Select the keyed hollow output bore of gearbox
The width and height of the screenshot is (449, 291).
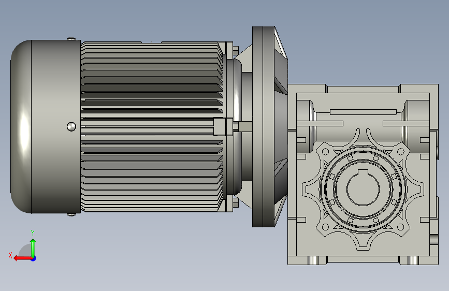[363, 187]
